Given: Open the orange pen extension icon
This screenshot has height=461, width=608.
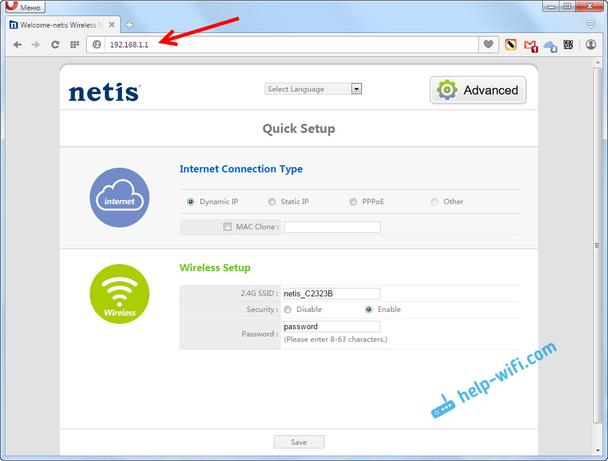Looking at the screenshot, I should [511, 45].
